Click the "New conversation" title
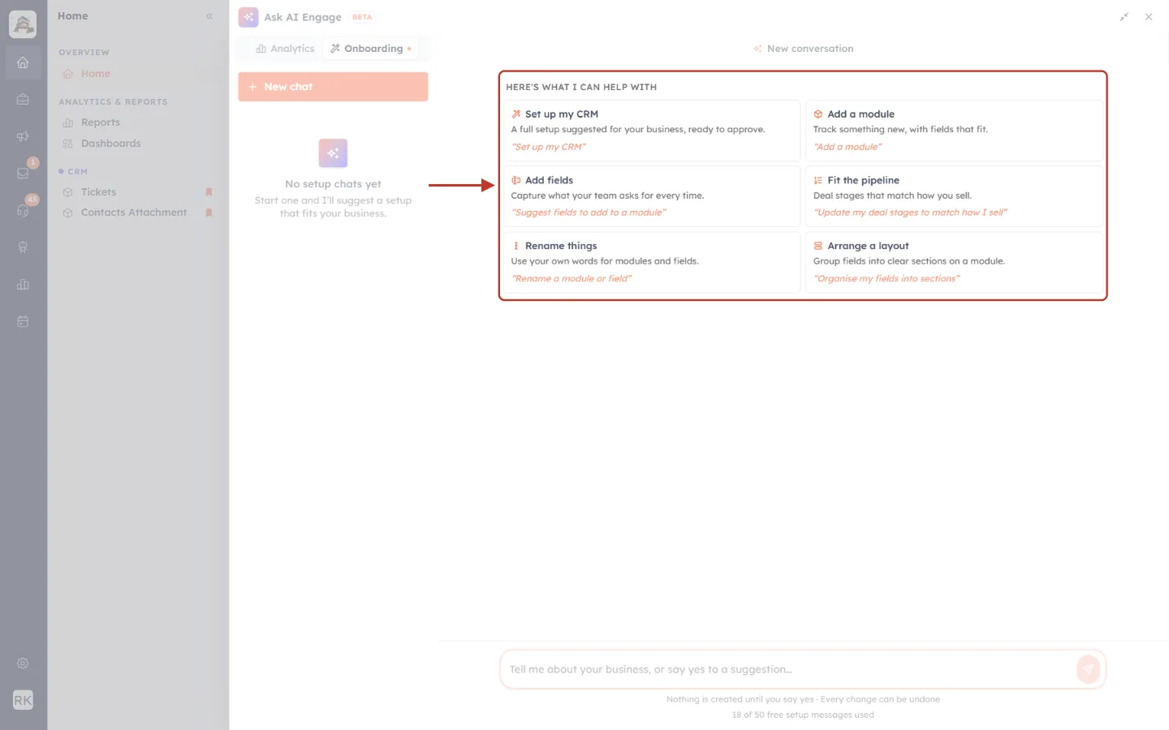The height and width of the screenshot is (730, 1169). [x=810, y=49]
